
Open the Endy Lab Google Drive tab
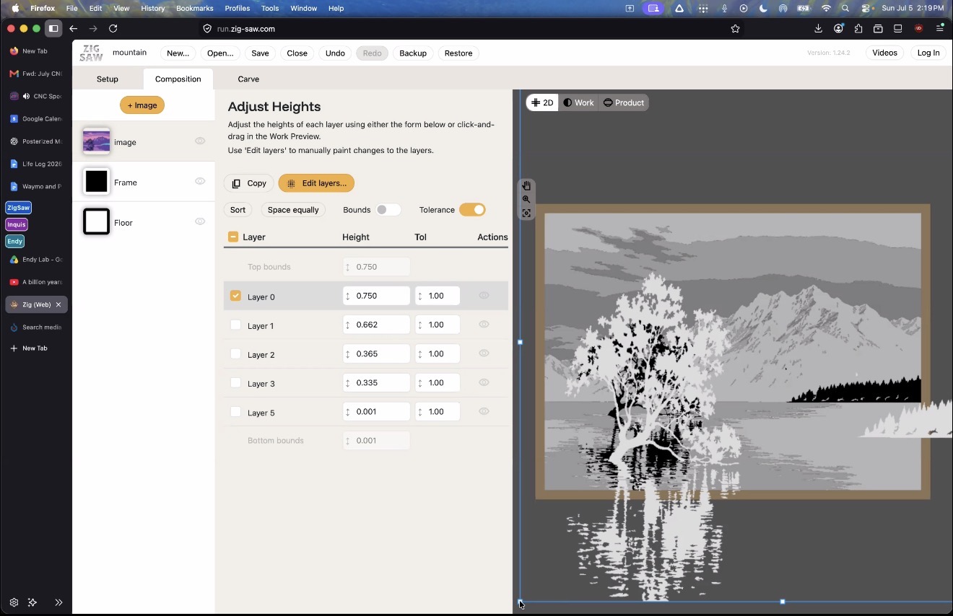[x=36, y=260]
